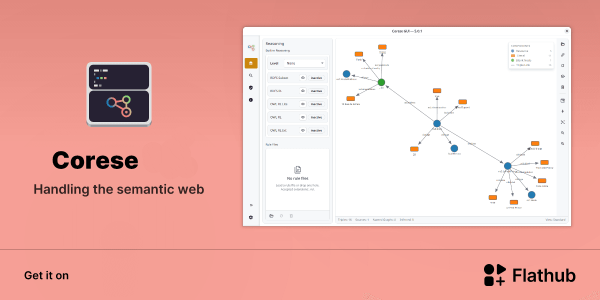Toggle the eye icon for OWL RL Ext
Screen dimensions: 600x300
point(302,130)
